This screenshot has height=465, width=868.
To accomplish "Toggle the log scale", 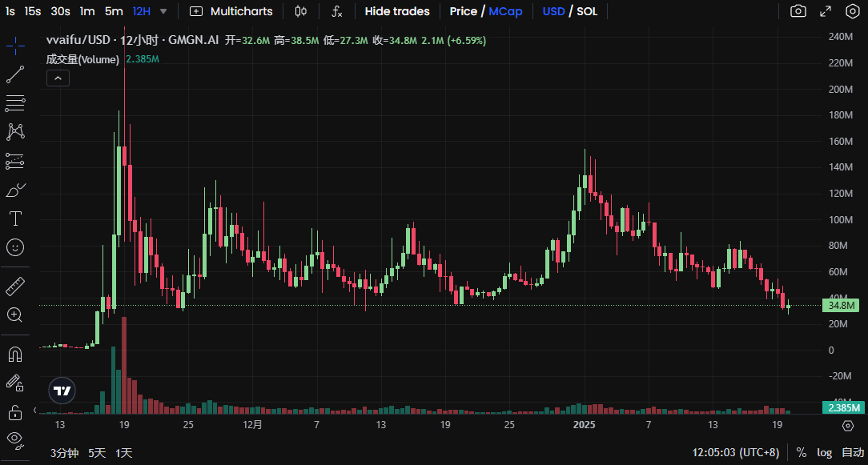I will (824, 453).
